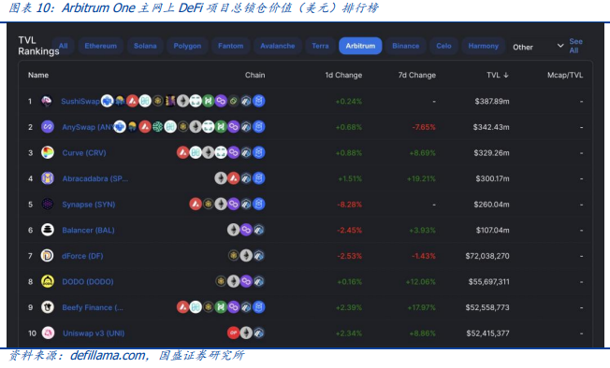
Task: Sort by TVL column arrow
Action: (x=506, y=75)
